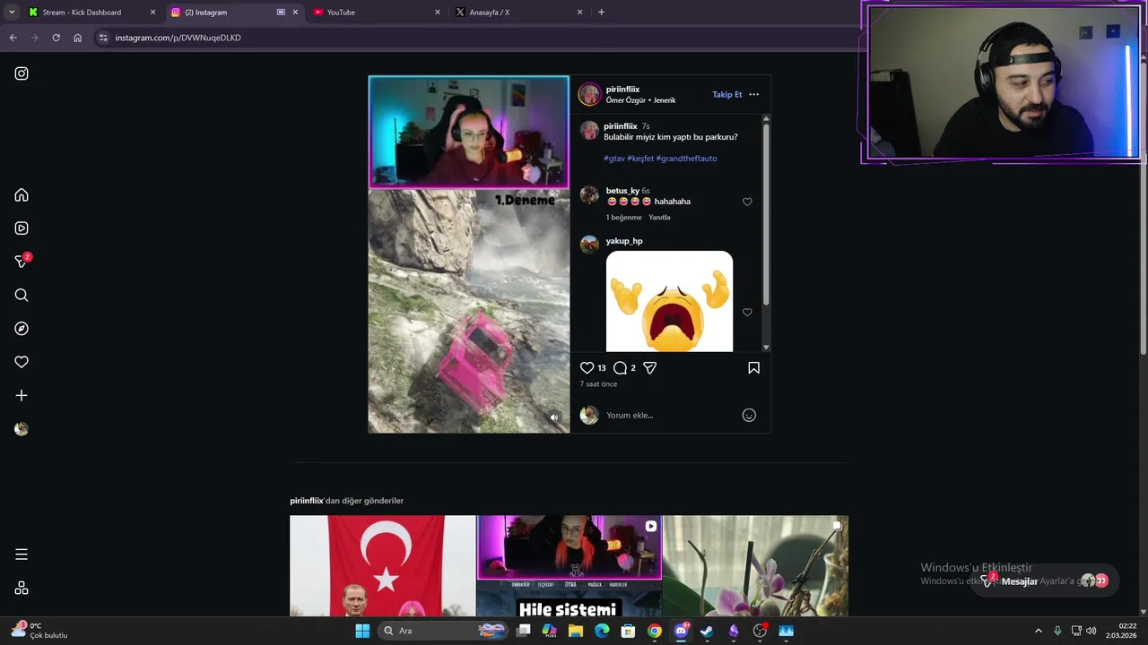This screenshot has width=1148, height=645.
Task: Open Notifications heart in sidebar
Action: 22,362
